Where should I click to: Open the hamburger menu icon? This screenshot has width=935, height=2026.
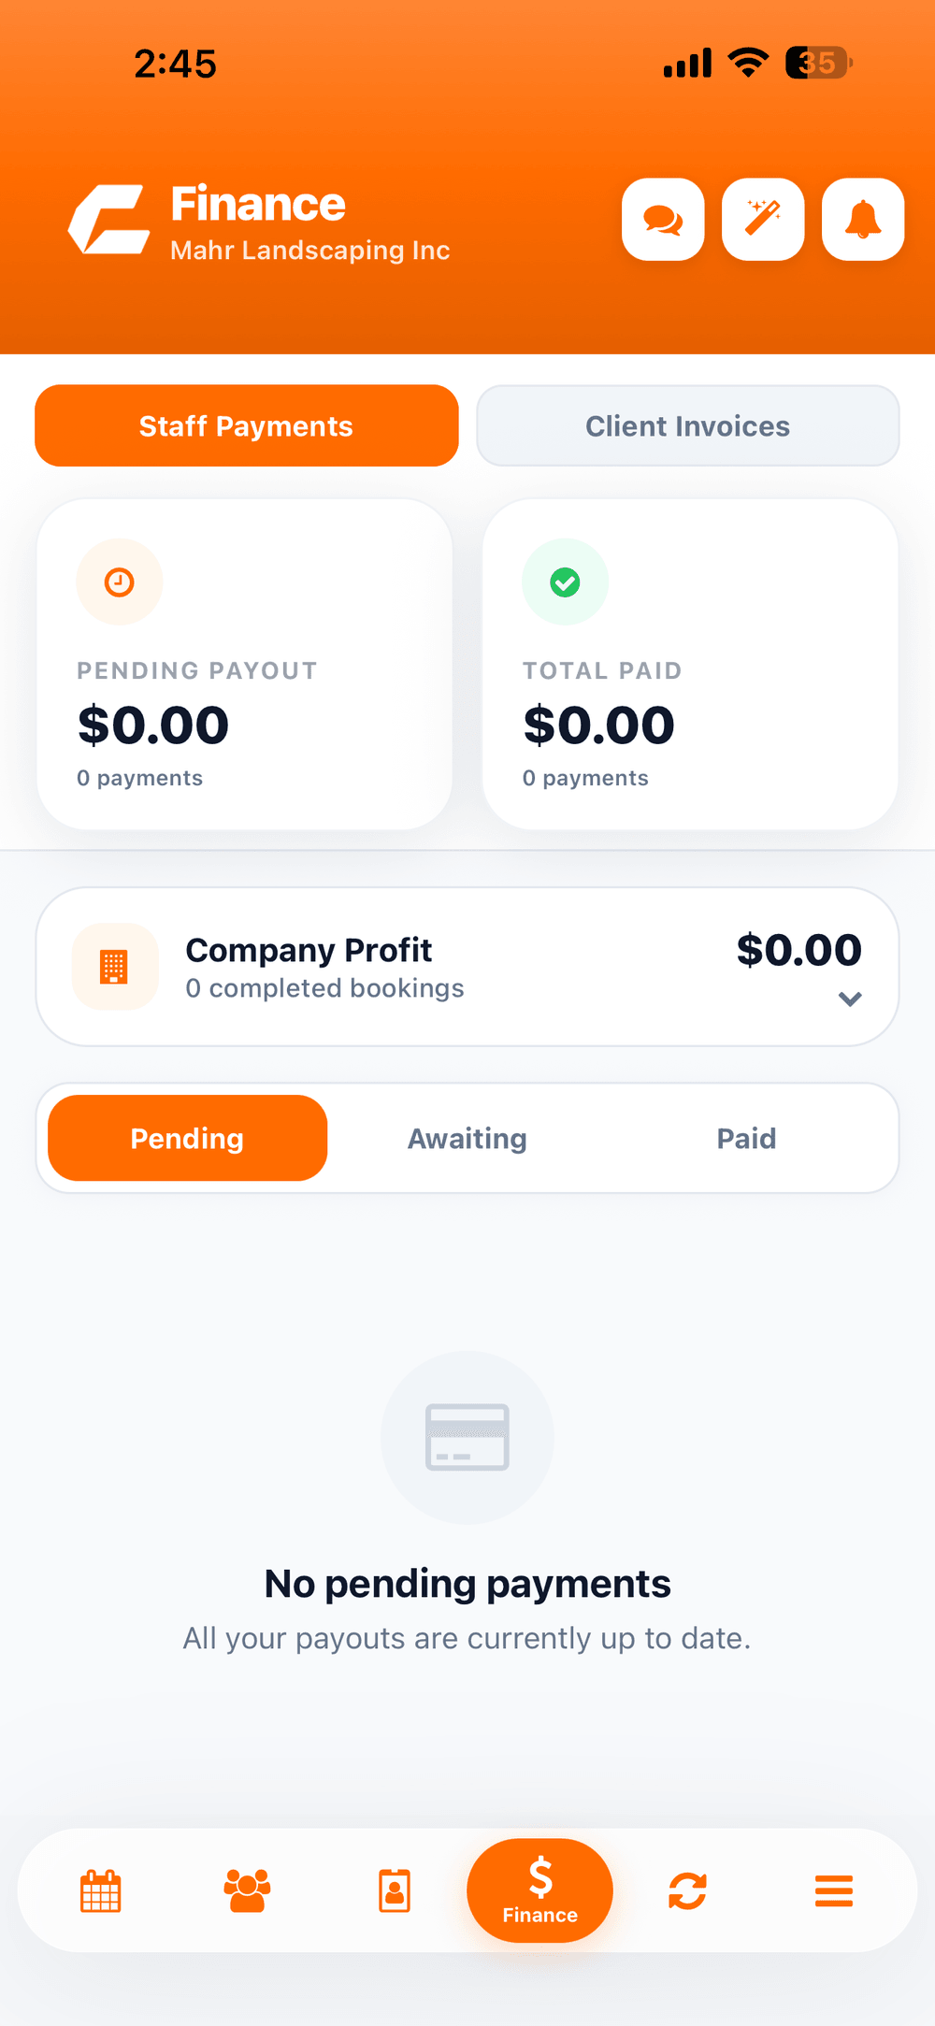(x=834, y=1890)
